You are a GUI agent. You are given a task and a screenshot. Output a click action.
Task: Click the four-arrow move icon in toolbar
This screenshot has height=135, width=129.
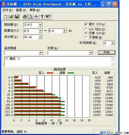tap(36, 17)
